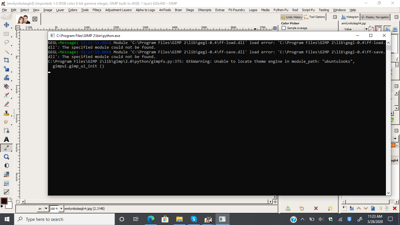The height and width of the screenshot is (225, 400).
Task: Select the Unified Transform tool
Action: coord(6,69)
